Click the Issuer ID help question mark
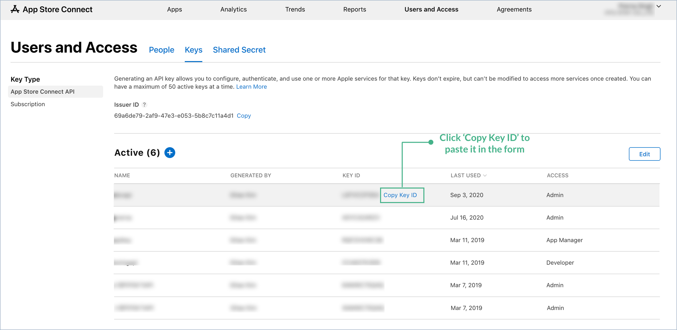This screenshot has width=677, height=330. (x=144, y=105)
